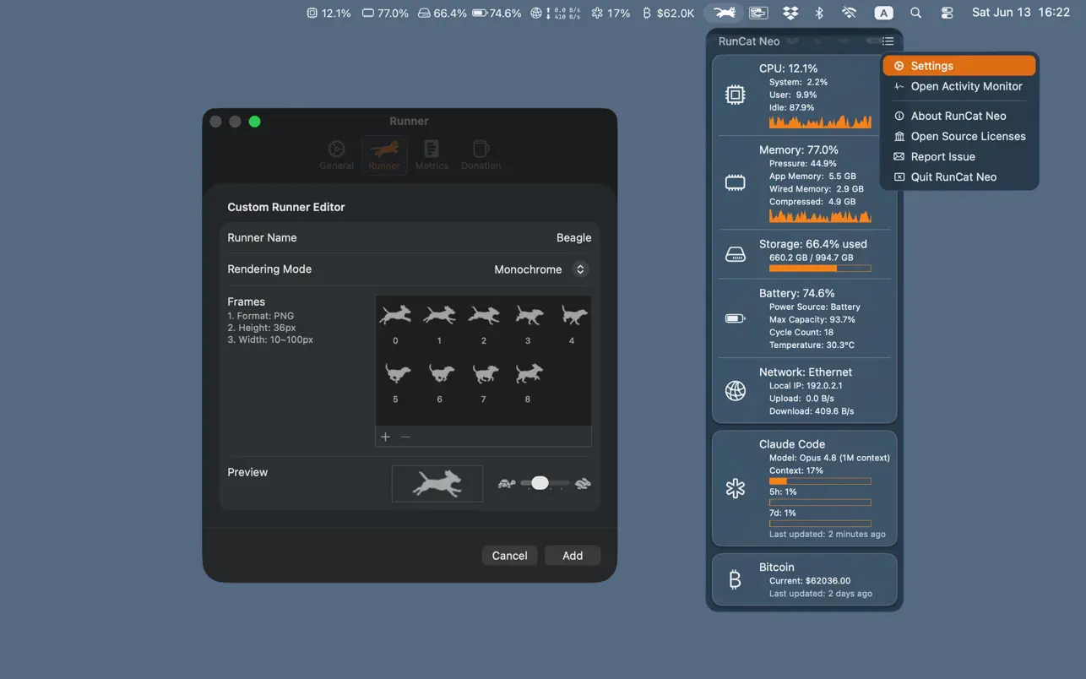Viewport: 1086px width, 679px height.
Task: Switch to the Runner tab
Action: coord(384,155)
